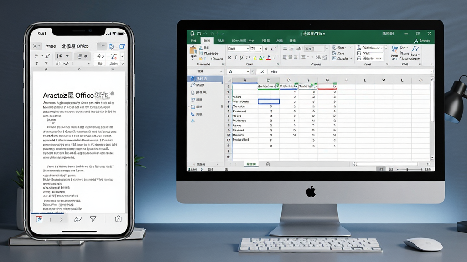
Task: Click the save icon in spreadsheet title bar
Action: point(192,34)
